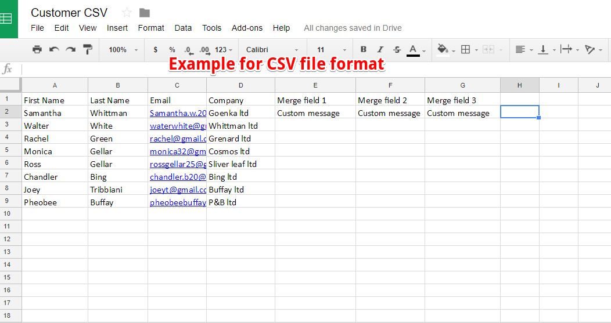
Task: Select cell containing 'Goenka ltd'
Action: [x=241, y=112]
